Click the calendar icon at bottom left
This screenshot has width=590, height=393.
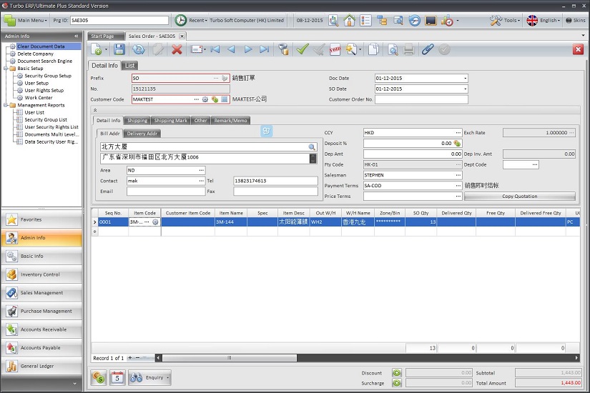117,377
